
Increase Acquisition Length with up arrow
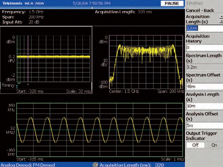(x=221, y=16)
